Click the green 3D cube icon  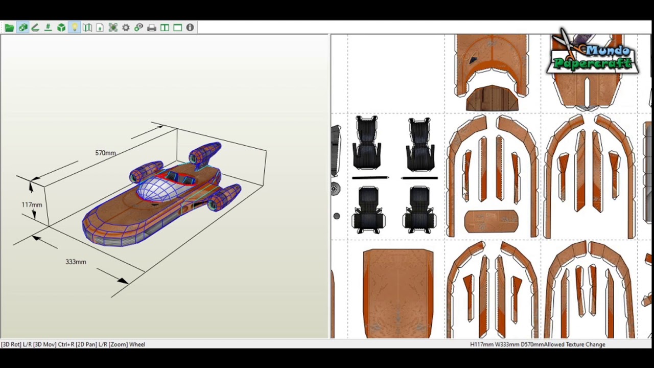tap(61, 28)
